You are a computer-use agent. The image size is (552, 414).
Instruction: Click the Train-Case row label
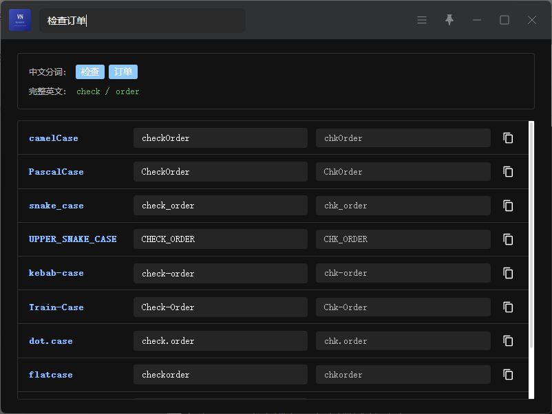56,307
